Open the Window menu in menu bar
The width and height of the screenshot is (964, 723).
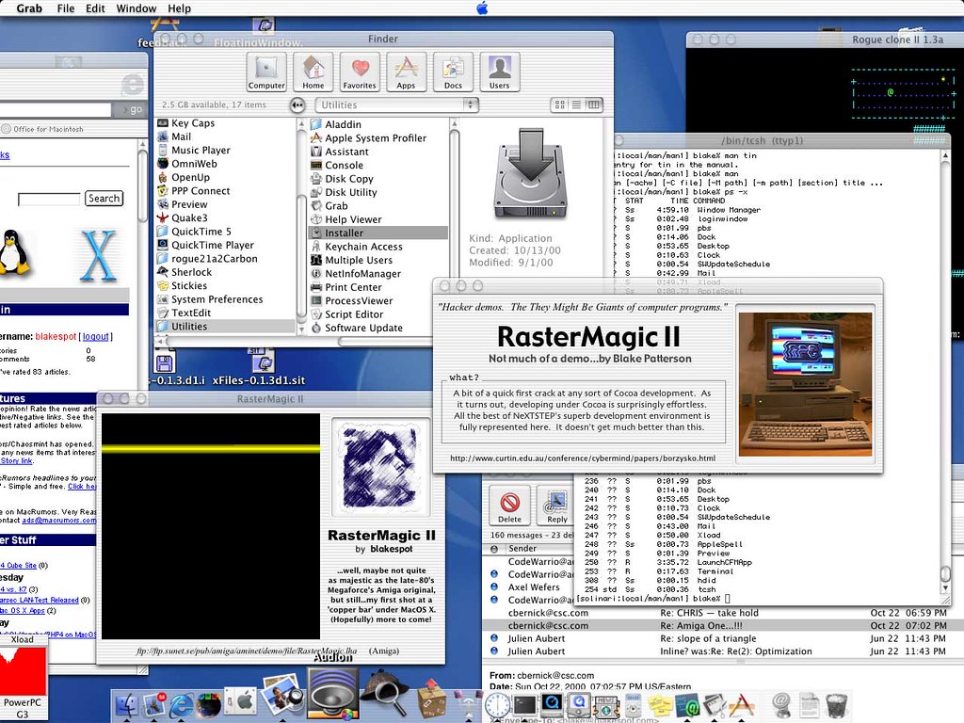[x=137, y=8]
